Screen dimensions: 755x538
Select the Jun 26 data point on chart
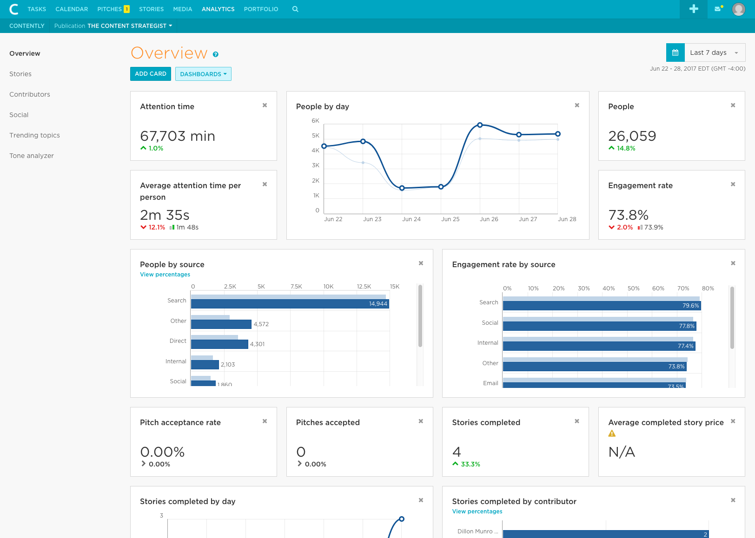pos(480,125)
